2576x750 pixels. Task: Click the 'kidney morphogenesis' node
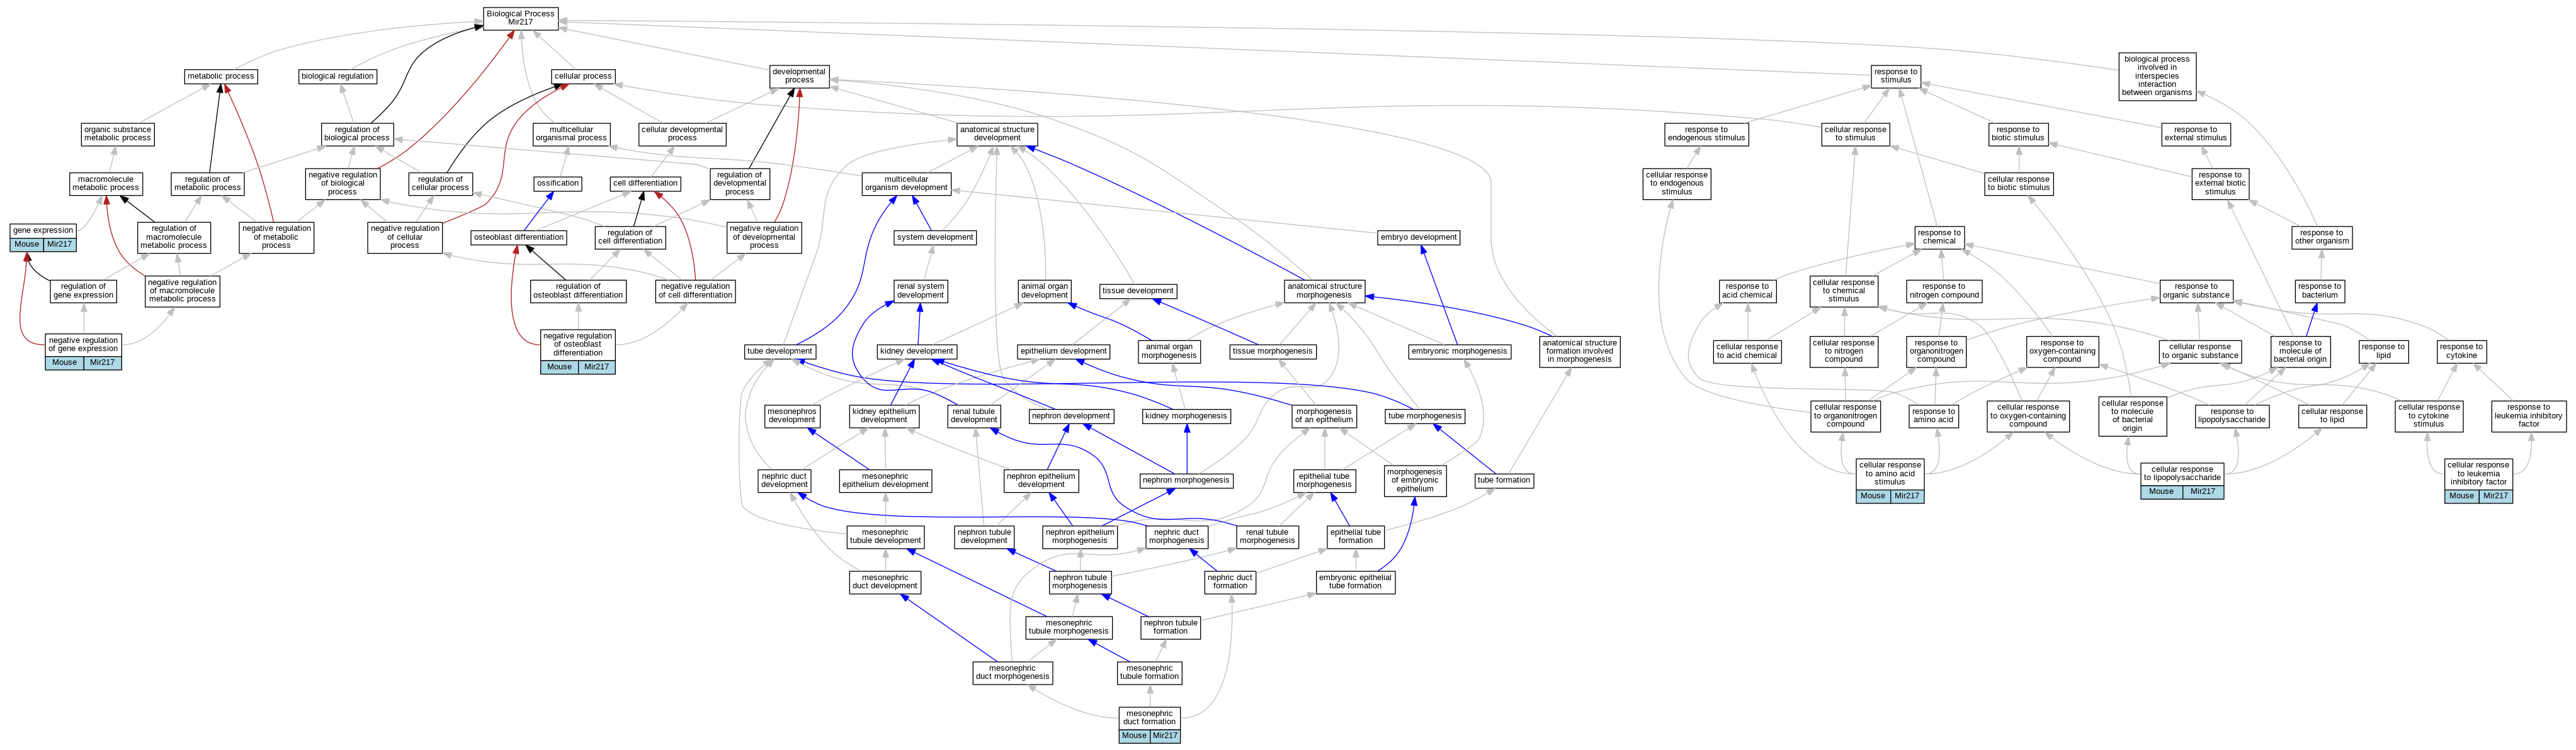(x=1186, y=417)
